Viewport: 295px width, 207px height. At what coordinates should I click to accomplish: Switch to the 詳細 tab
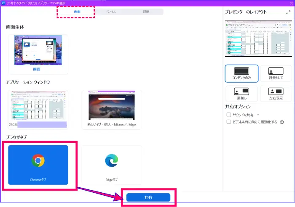146,12
